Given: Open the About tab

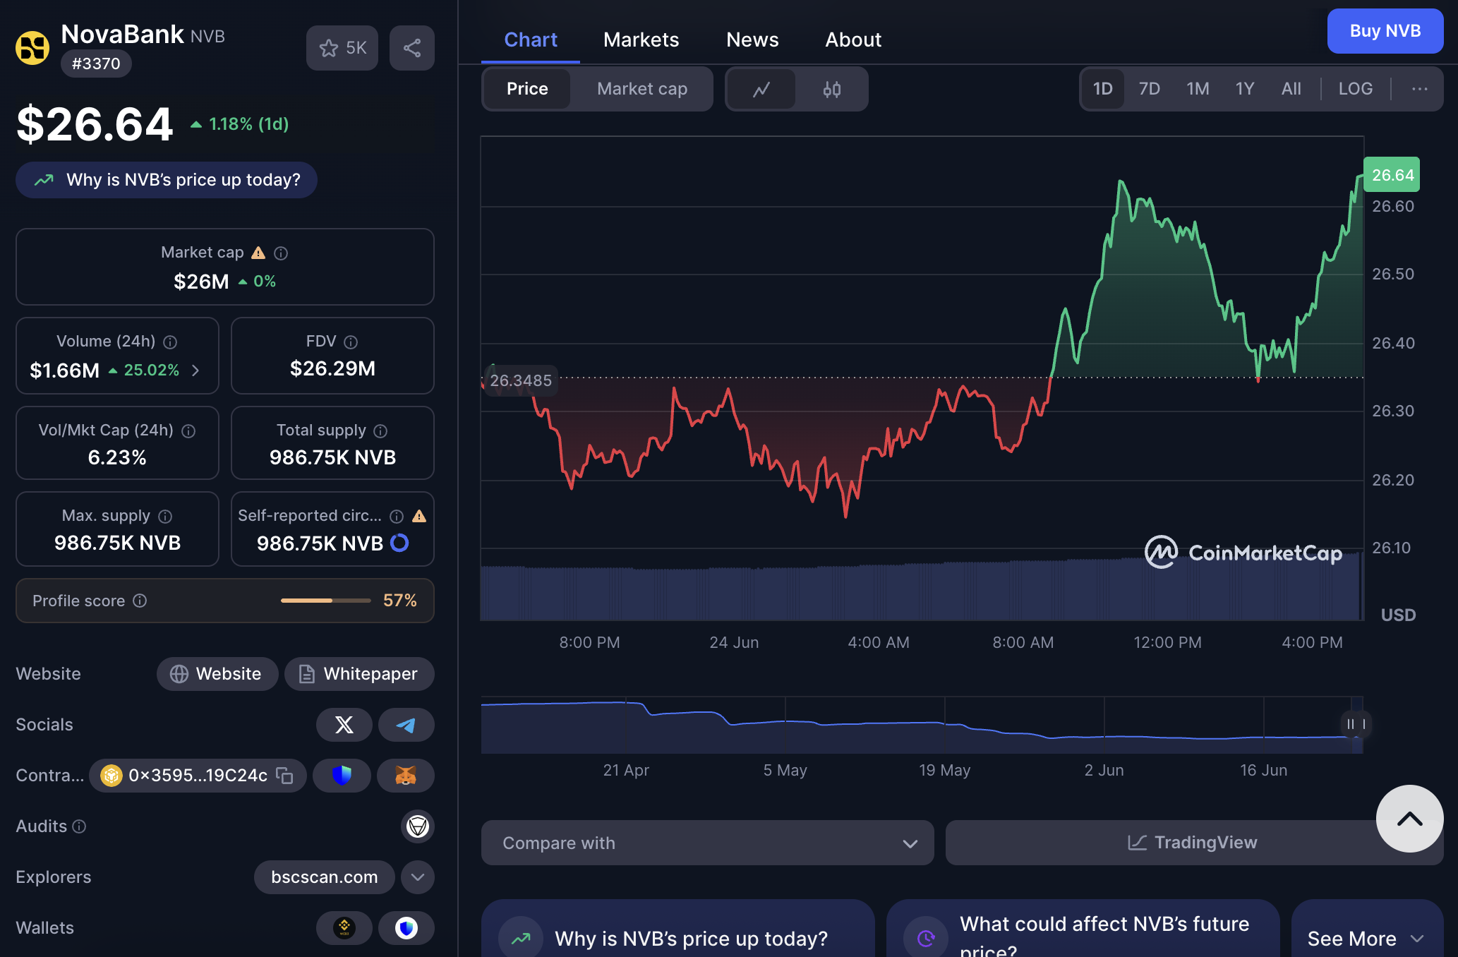Looking at the screenshot, I should 853,40.
